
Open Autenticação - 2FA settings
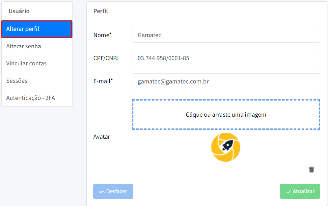pos(37,98)
